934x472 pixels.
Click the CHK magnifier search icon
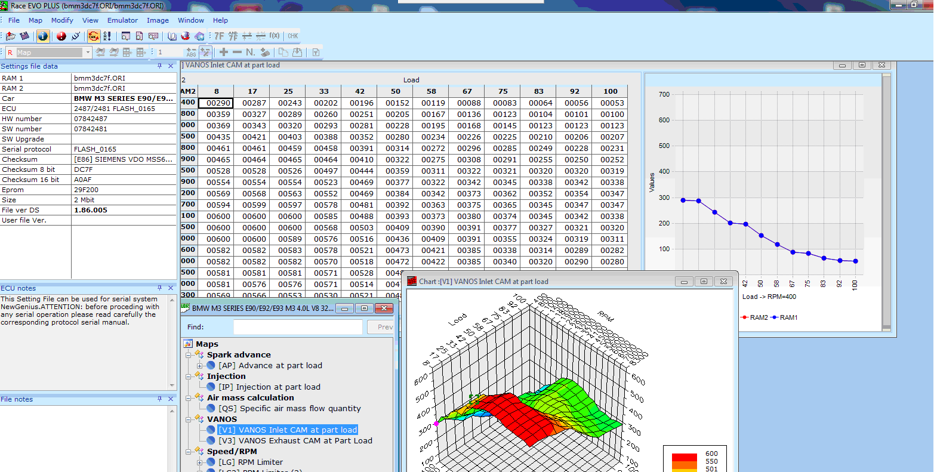tap(153, 36)
